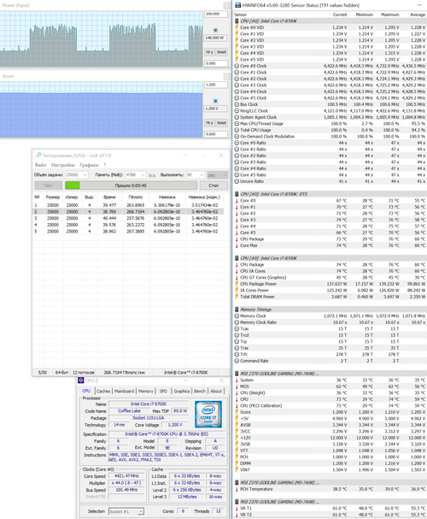Image resolution: width=427 pixels, height=519 pixels.
Task: Click the ГФлопс column header in LinX
Action: 136,197
